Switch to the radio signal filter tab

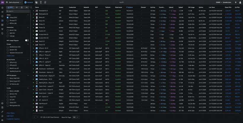point(27,7)
